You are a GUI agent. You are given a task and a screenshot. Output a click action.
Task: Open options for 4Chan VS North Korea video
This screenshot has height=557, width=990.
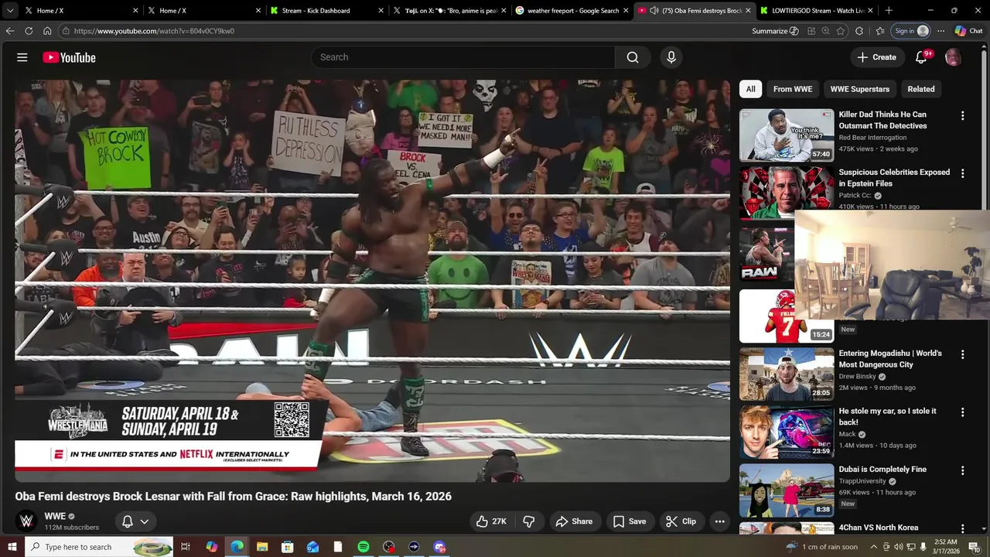point(963,528)
